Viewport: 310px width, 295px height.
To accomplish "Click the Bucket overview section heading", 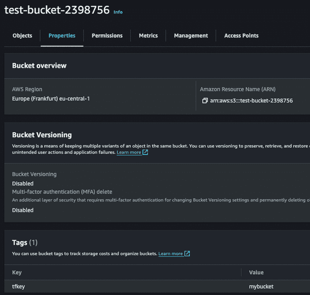I will pyautogui.click(x=39, y=65).
